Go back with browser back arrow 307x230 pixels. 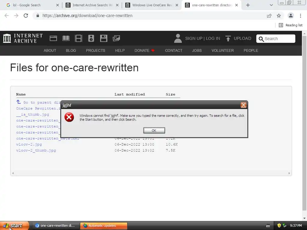coord(7,16)
